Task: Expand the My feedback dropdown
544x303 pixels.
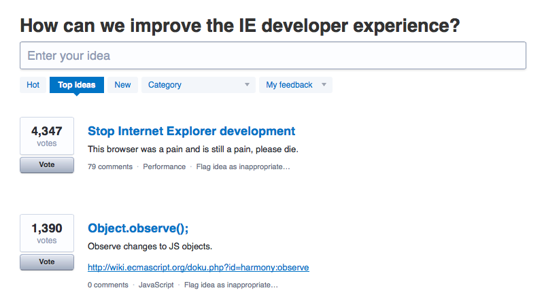Action: [x=296, y=85]
